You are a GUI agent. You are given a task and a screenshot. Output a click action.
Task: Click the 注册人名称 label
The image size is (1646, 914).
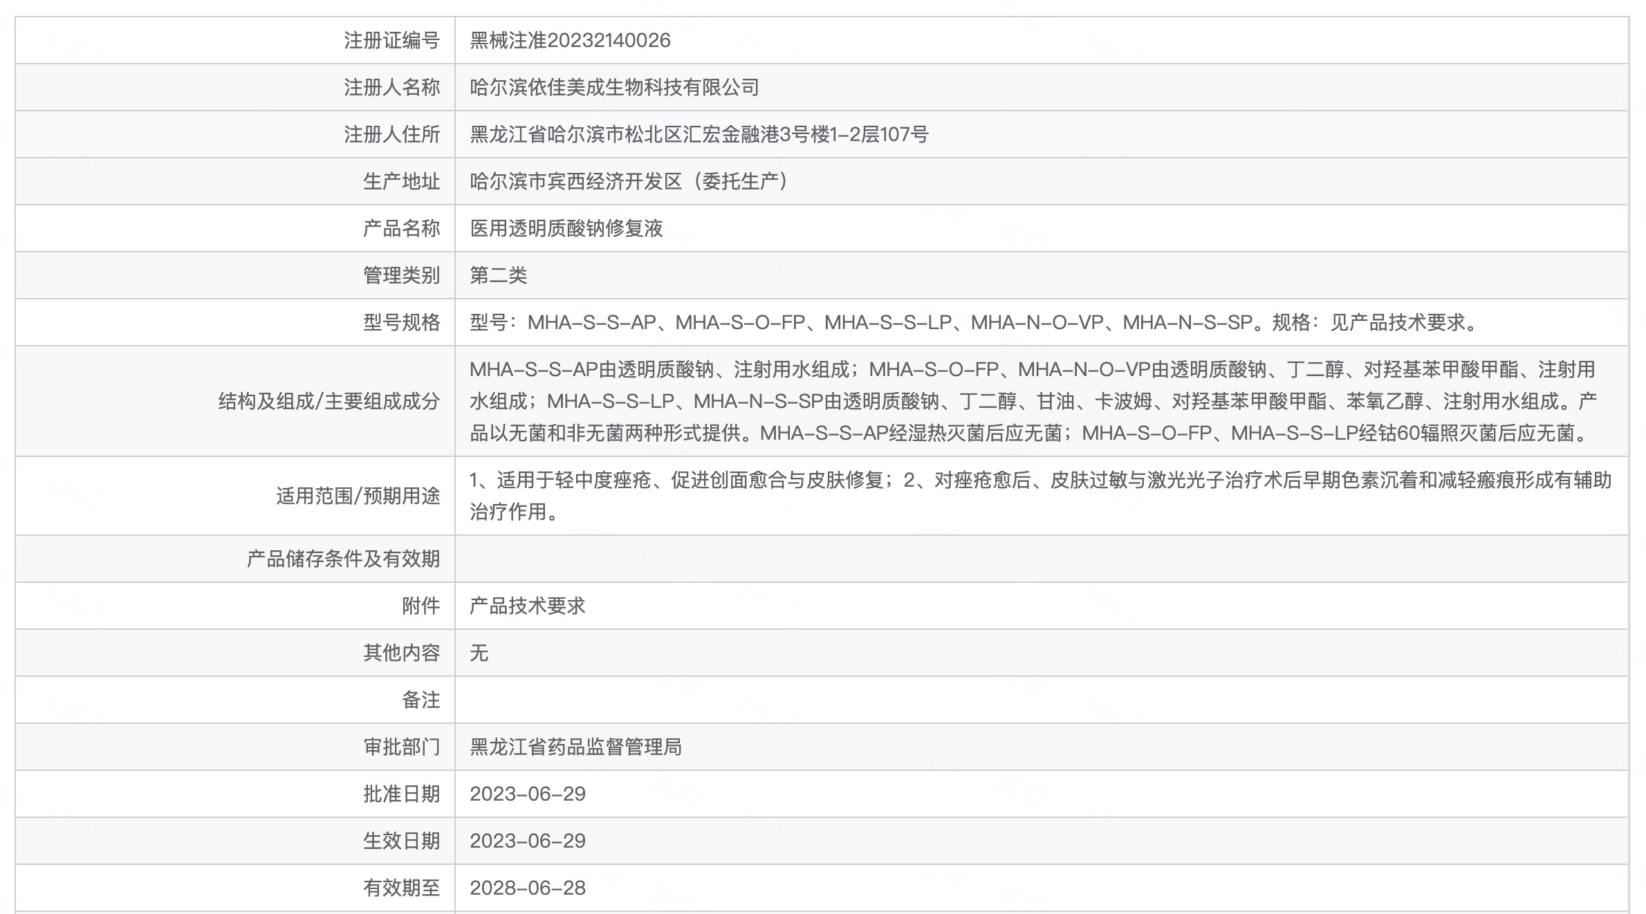coord(392,87)
